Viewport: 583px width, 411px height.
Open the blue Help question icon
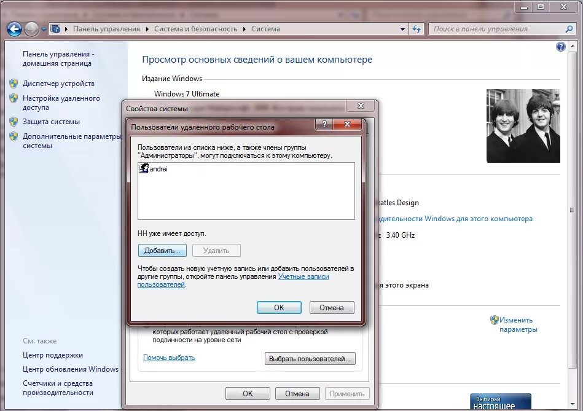point(561,47)
